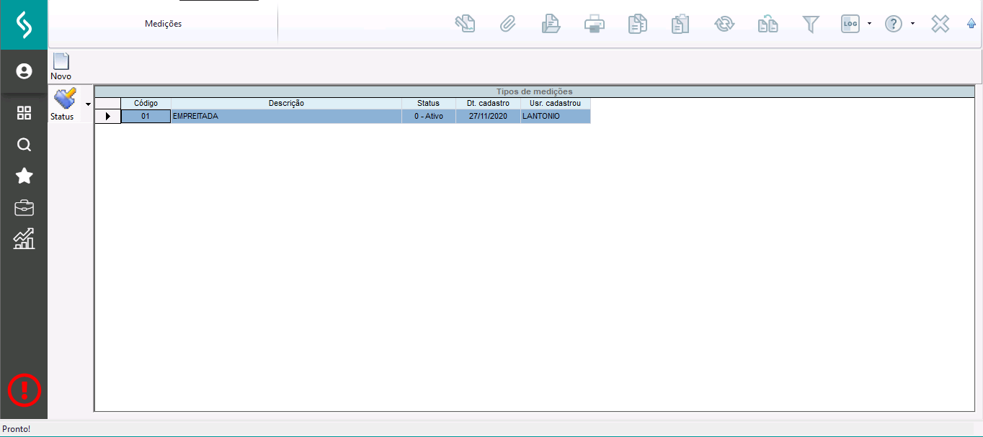Click the replace documents icon

[768, 24]
